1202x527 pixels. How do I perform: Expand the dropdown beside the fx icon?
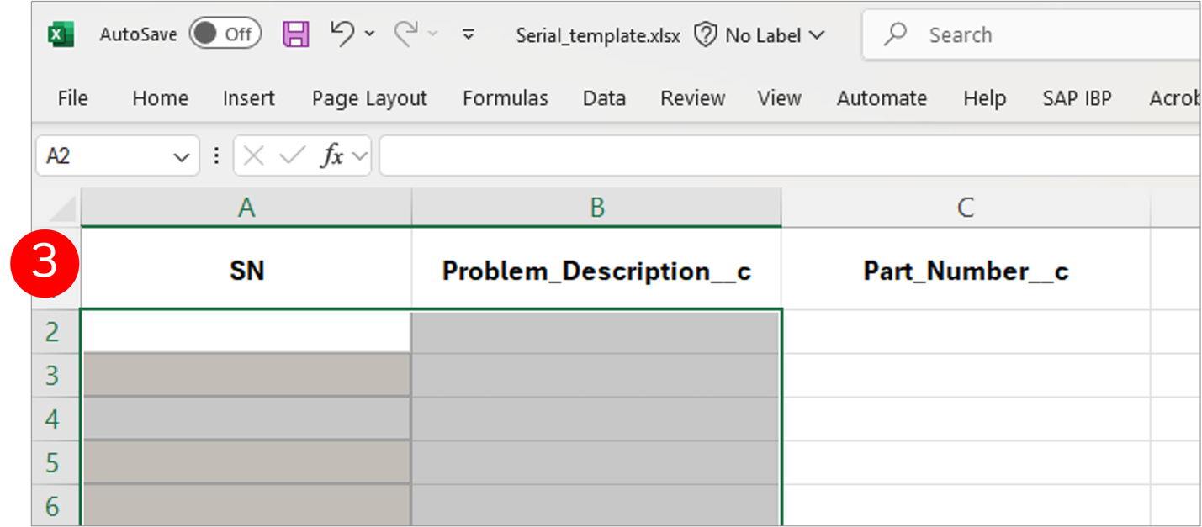(359, 156)
